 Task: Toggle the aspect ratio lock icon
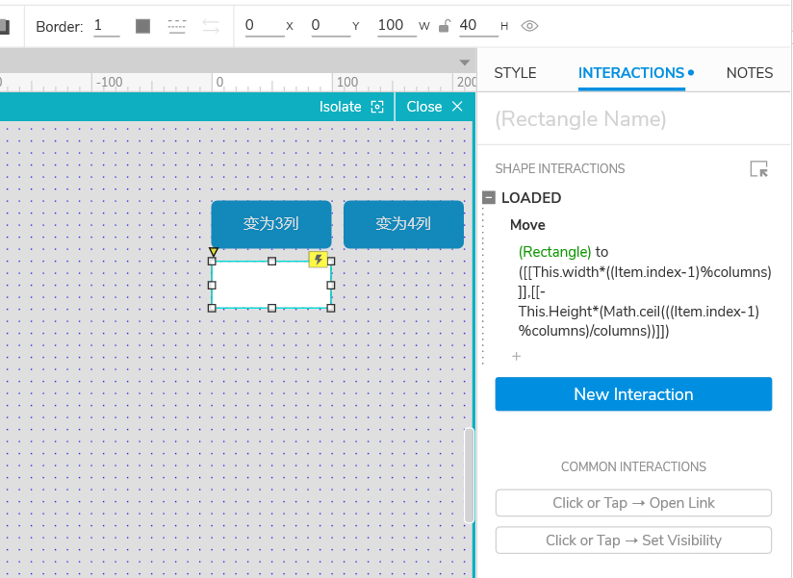coord(444,26)
